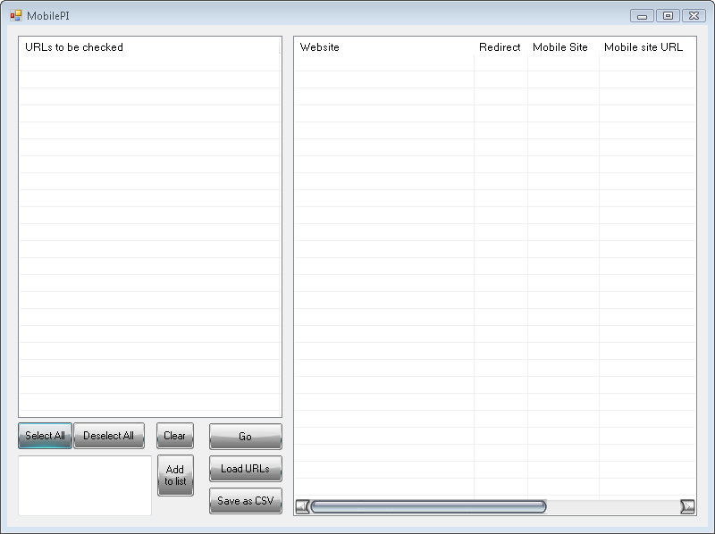Click the MobilePI app icon in title bar
Image resolution: width=715 pixels, height=534 pixels.
click(x=16, y=15)
